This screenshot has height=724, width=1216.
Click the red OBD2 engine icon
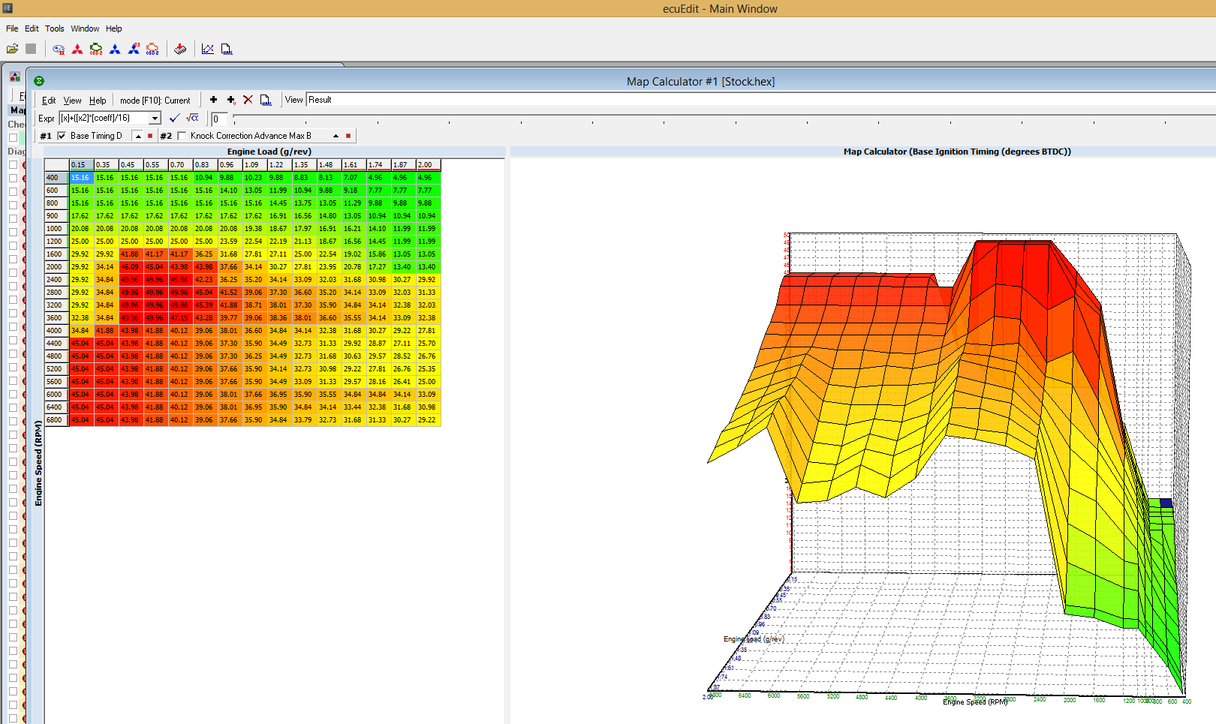152,49
